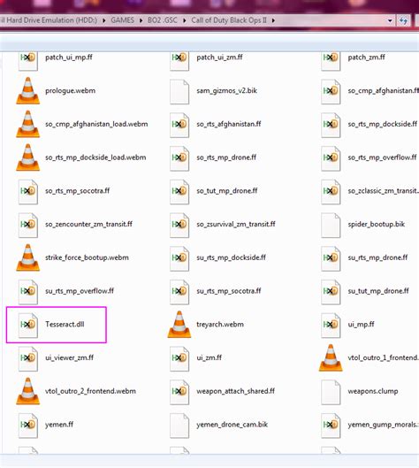Click the yemen.ff HxD file icon
This screenshot has width=419, height=468.
click(x=28, y=426)
